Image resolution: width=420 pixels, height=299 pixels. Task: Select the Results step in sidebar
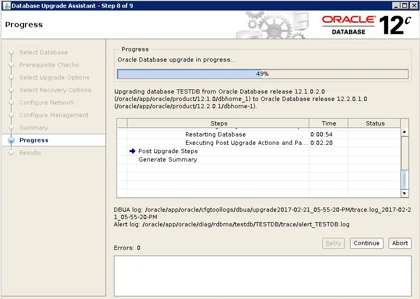[30, 153]
